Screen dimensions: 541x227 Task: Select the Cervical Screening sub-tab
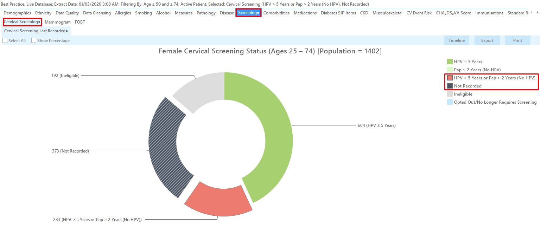coord(22,22)
